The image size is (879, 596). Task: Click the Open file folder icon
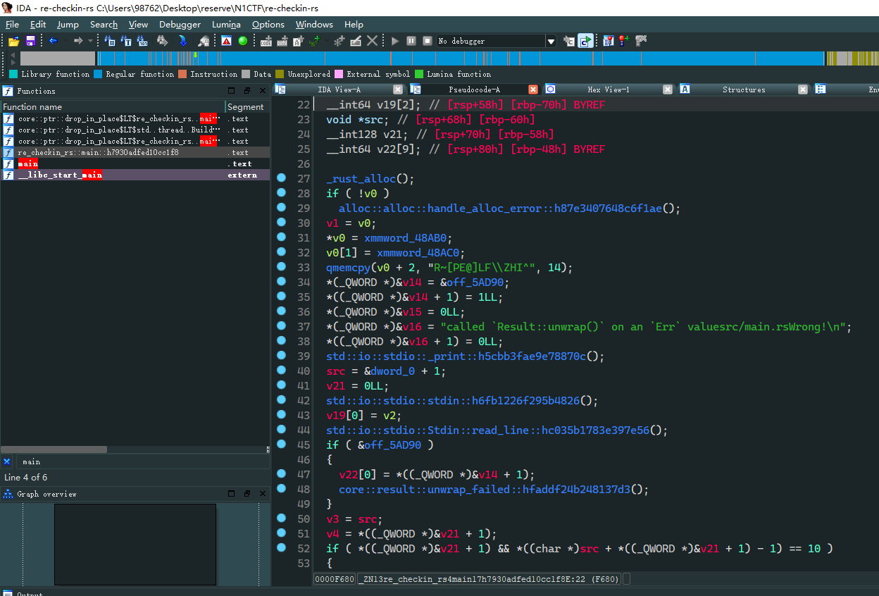[13, 41]
